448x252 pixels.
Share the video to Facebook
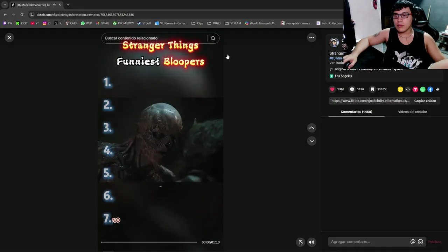point(430,89)
